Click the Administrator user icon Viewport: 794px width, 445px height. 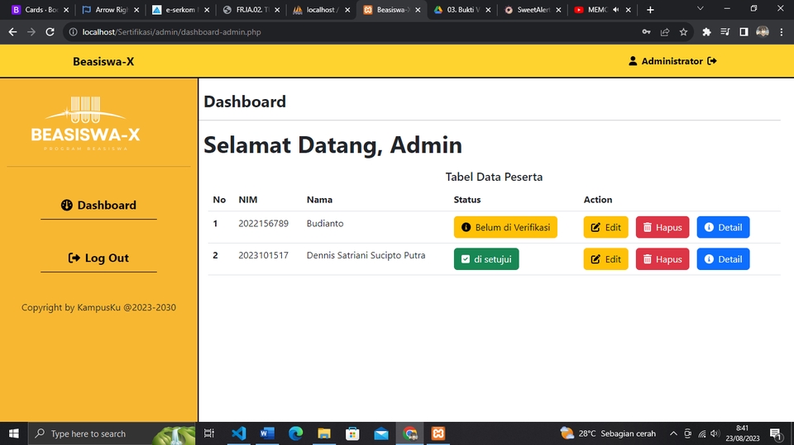(633, 61)
